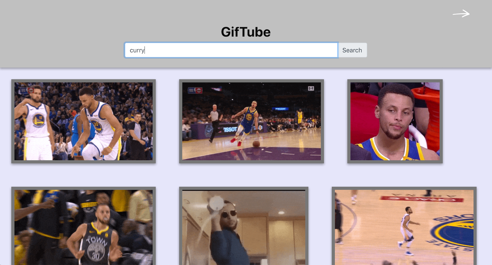Open the GIF of man in sunglasses holding a cup
This screenshot has height=265, width=492.
click(244, 226)
